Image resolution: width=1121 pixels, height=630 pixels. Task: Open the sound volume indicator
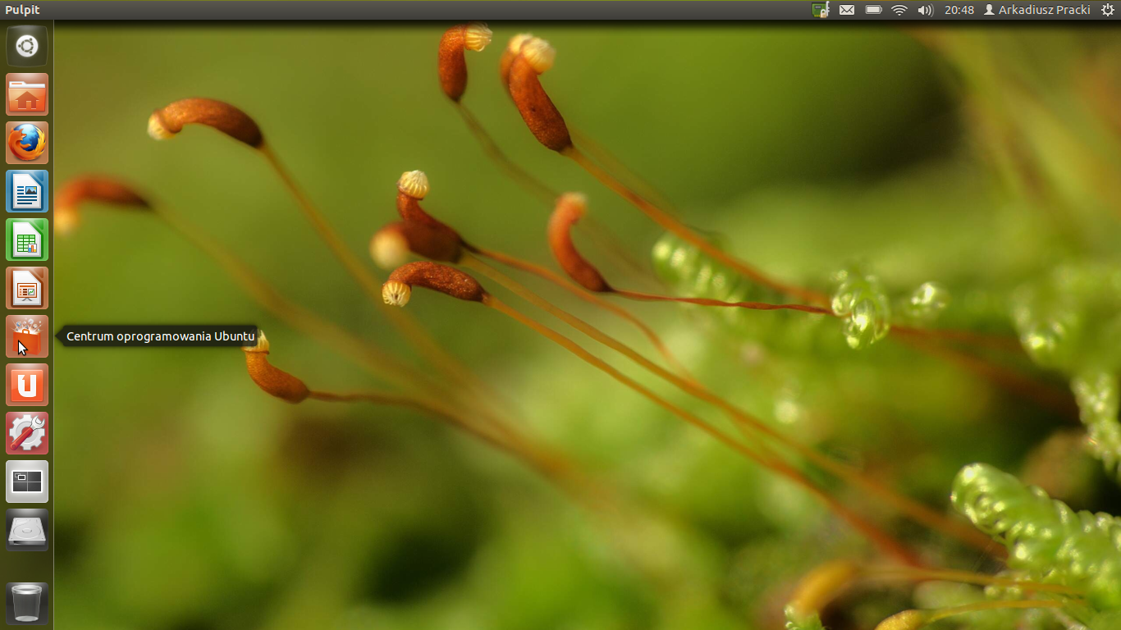point(926,10)
